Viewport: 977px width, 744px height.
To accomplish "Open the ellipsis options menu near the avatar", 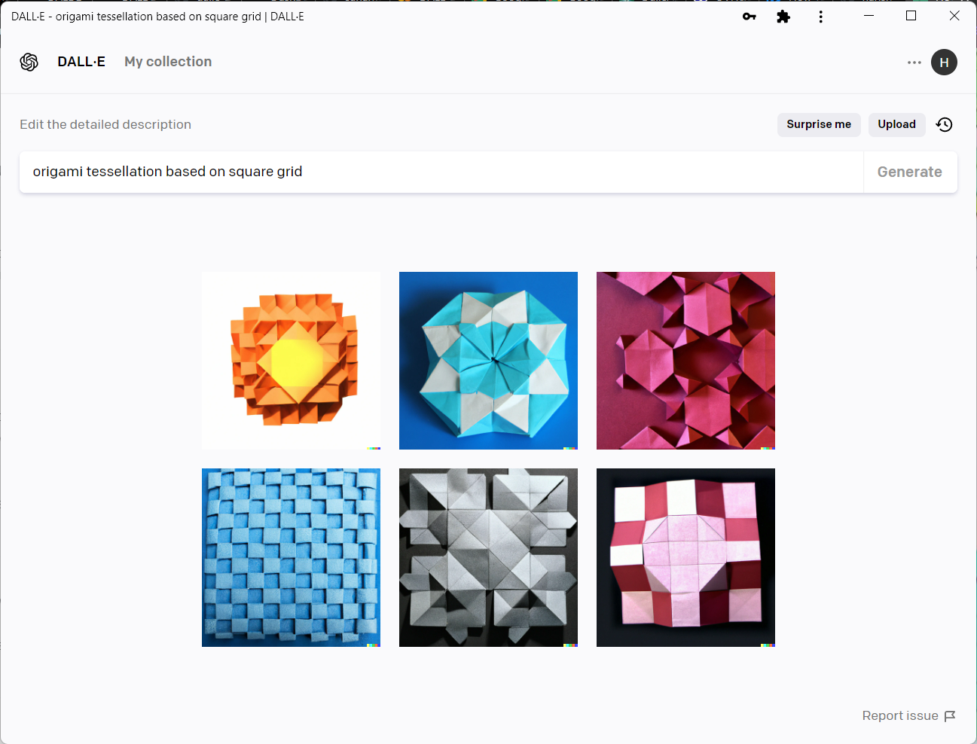I will point(914,63).
